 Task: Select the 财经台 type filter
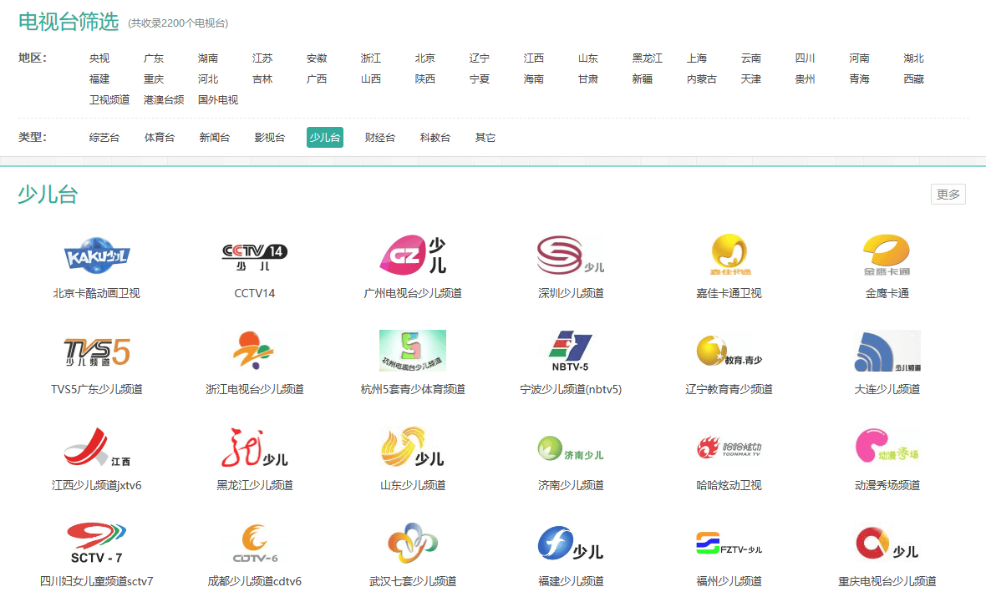click(380, 138)
